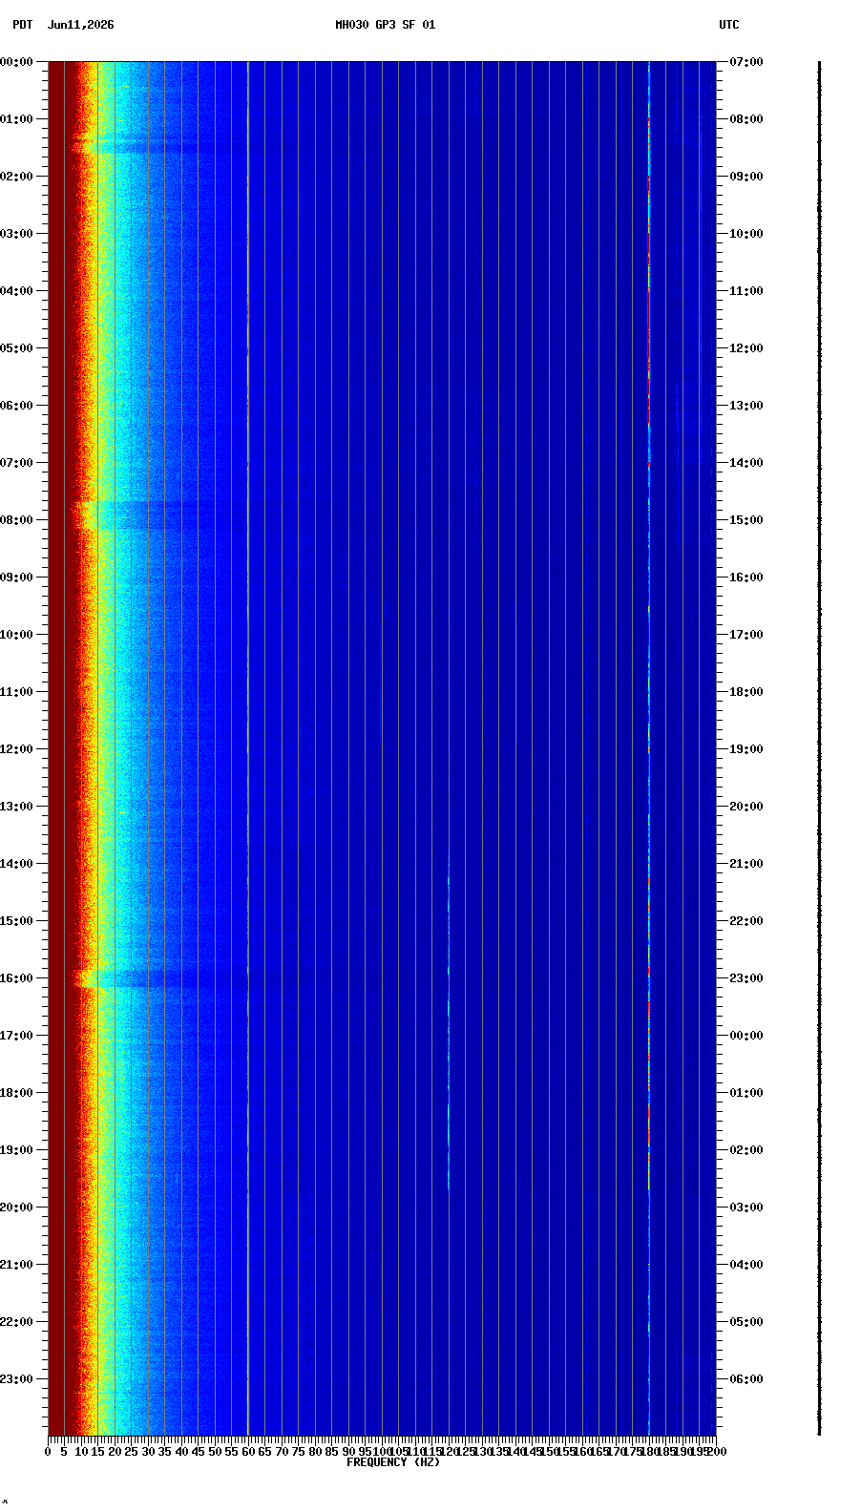
Task: Select the 10:00 PDT time label
Action: point(16,635)
